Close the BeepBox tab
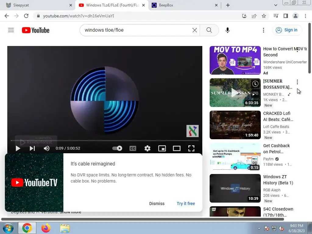312x234 pixels. coord(216,5)
